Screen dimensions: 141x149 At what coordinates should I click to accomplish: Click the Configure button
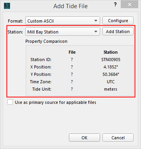[x=118, y=21]
